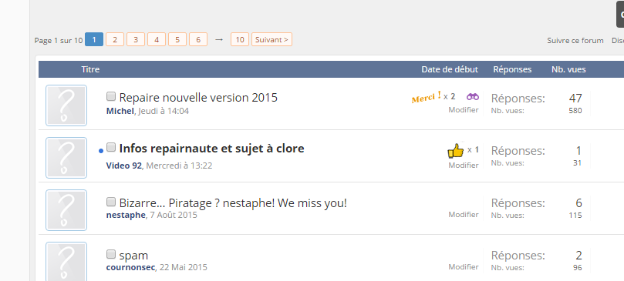Image resolution: width=624 pixels, height=281 pixels.
Task: Click the thumbs-up like icon on Infos repairnaute
Action: pyautogui.click(x=456, y=151)
